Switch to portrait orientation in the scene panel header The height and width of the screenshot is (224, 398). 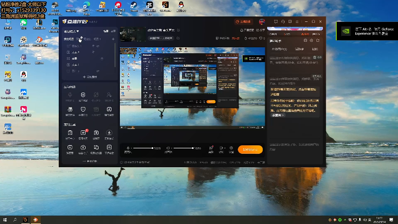(113, 31)
